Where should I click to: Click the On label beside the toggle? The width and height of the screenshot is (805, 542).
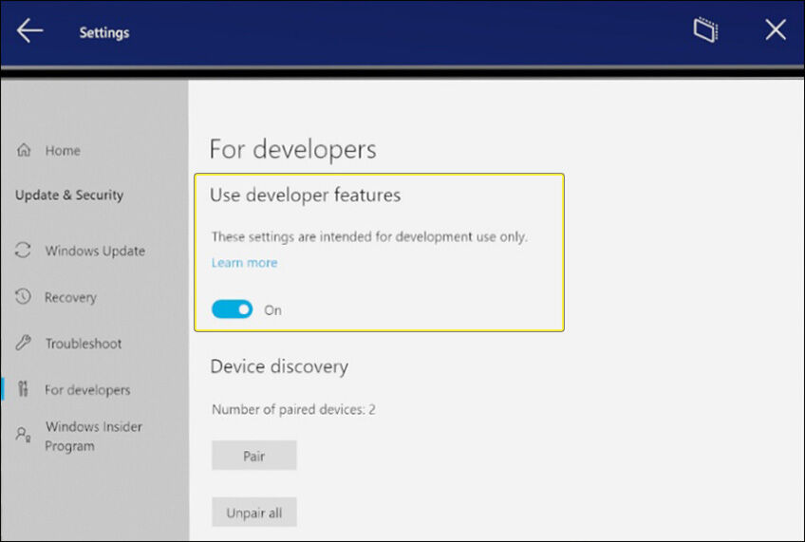tap(272, 310)
